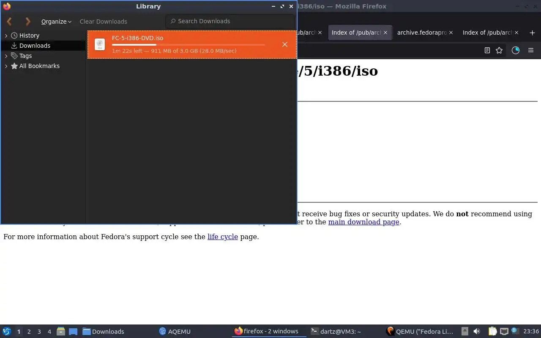This screenshot has width=541, height=338.
Task: Close the Index of tab beside the new-tab button
Action: pos(516,33)
